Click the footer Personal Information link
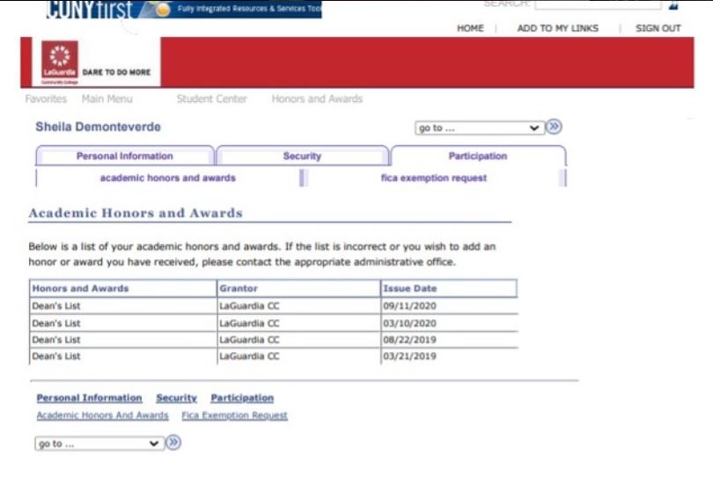713x490 pixels. pos(89,399)
